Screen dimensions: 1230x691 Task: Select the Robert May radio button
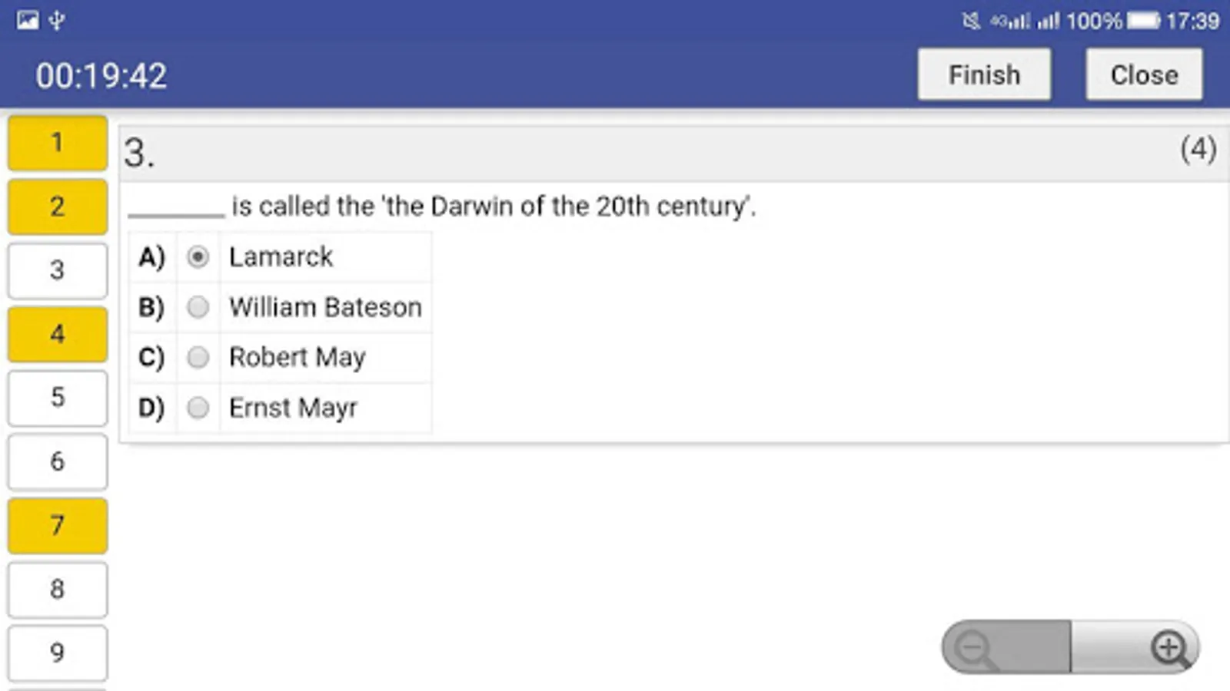click(x=198, y=357)
